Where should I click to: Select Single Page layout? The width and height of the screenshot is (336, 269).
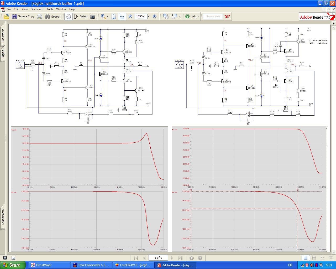tap(306, 258)
